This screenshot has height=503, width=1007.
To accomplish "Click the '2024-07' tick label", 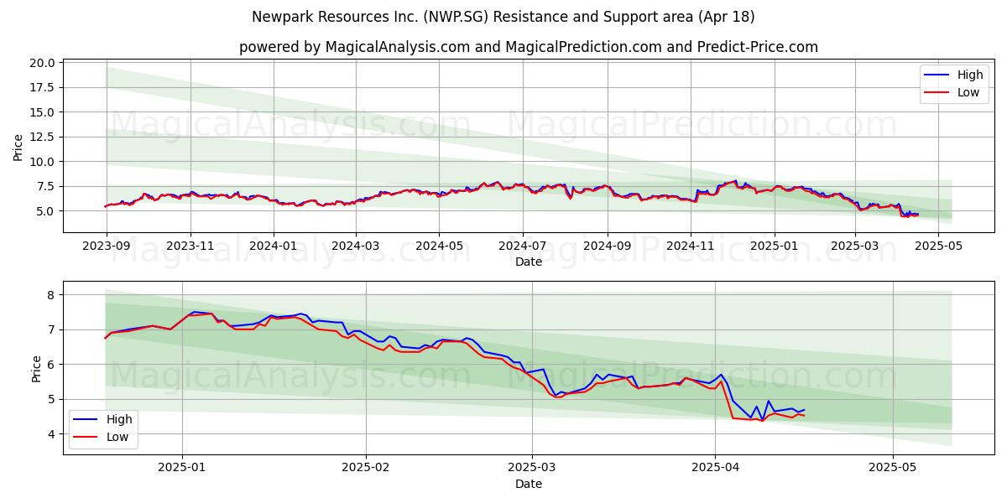I will click(523, 246).
